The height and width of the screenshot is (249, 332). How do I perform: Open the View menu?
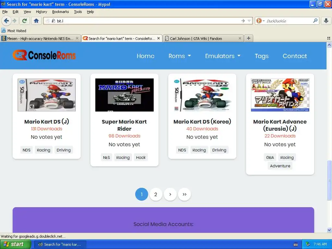click(27, 12)
